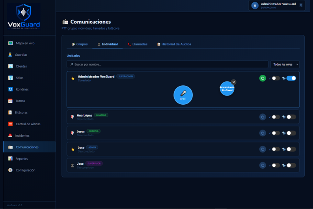
Task: Open Mapa en vivo map icon
Action: [10, 43]
